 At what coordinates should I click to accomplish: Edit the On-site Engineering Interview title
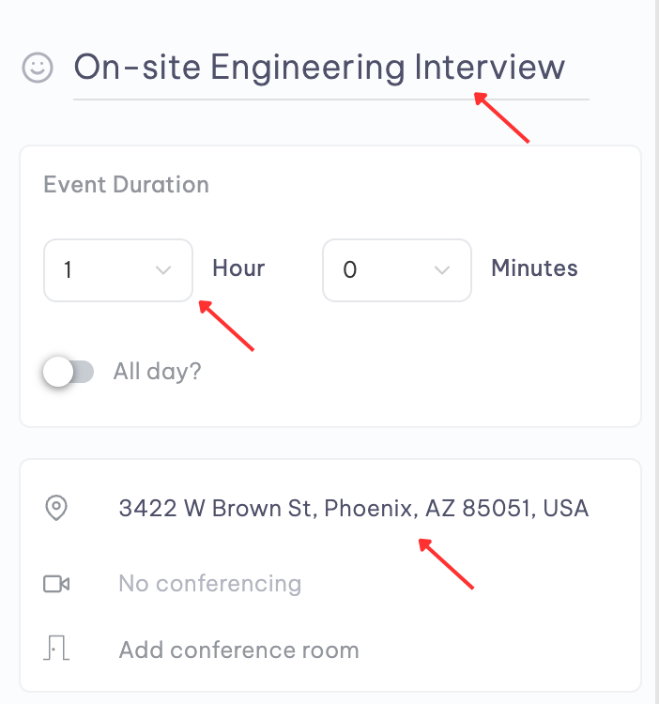point(319,68)
